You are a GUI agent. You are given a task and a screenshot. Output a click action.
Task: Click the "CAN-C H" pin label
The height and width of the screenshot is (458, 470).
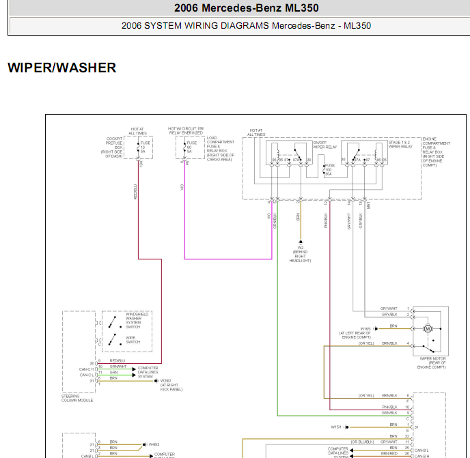[87, 369]
